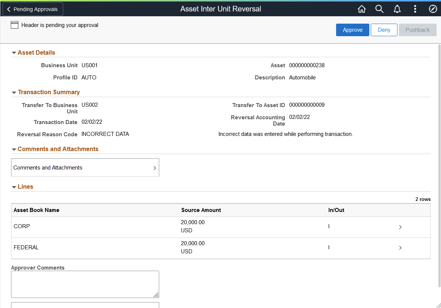Collapse the Lines section

pyautogui.click(x=14, y=186)
